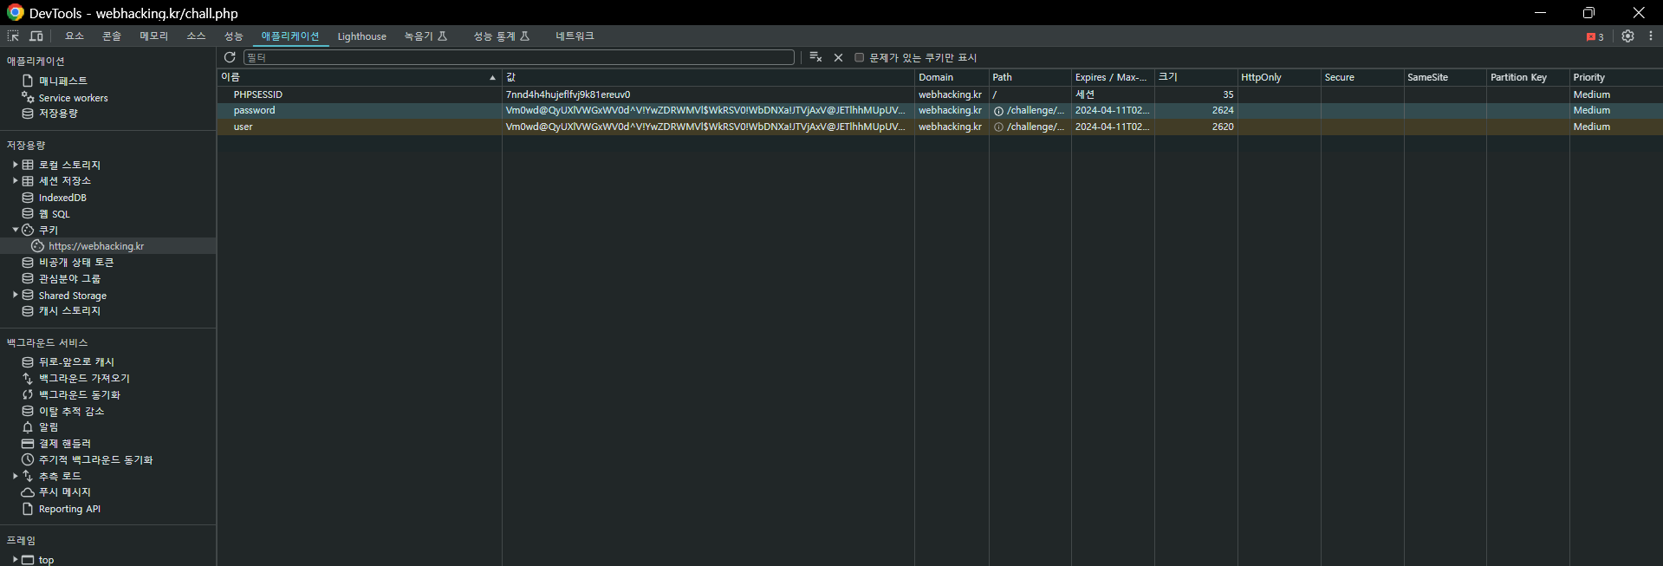Viewport: 1663px width, 566px height.
Task: Click info icon in user row path
Action: tap(998, 127)
